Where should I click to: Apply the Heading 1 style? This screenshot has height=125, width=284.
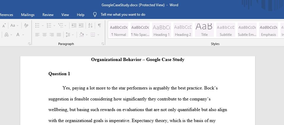[x=162, y=30]
